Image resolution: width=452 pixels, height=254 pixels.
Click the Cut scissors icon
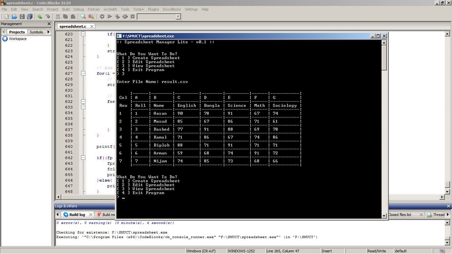58,17
